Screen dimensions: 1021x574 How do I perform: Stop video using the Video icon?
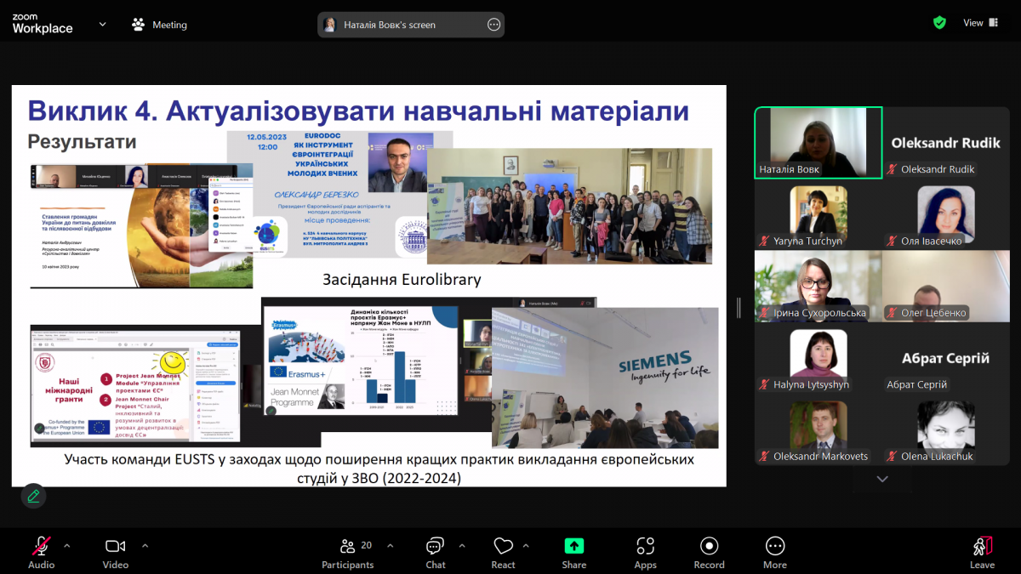point(115,547)
